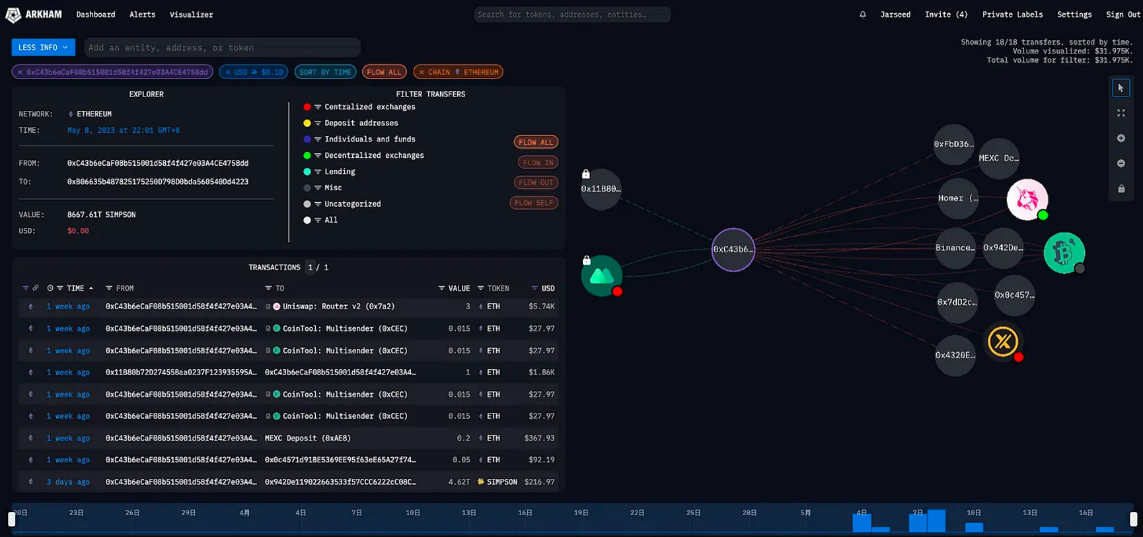The width and height of the screenshot is (1143, 537).
Task: Remove the CHAIN ETHEREUM filter chip
Action: (x=422, y=72)
